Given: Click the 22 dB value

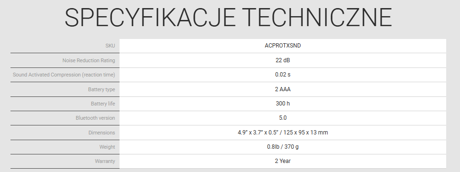Looking at the screenshot, I should (x=282, y=60).
